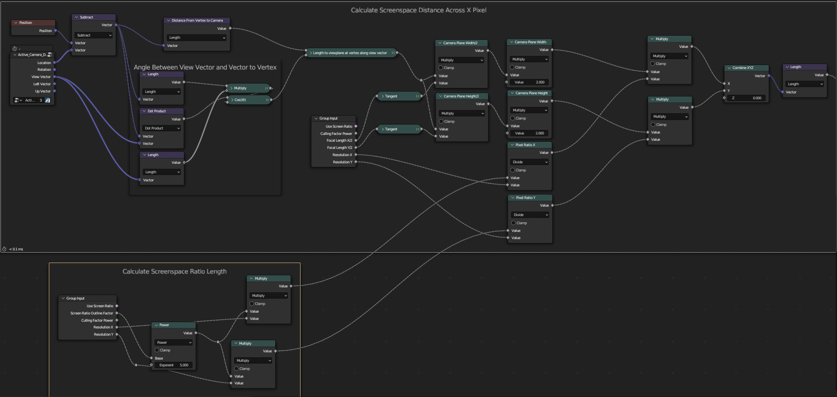
Task: Toggle Clamp on Camera Plane Height/2 node
Action: point(441,121)
